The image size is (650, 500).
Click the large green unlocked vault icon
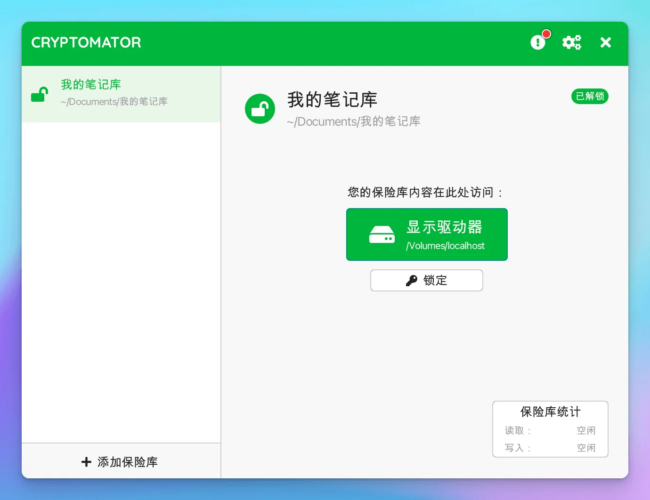tap(260, 109)
